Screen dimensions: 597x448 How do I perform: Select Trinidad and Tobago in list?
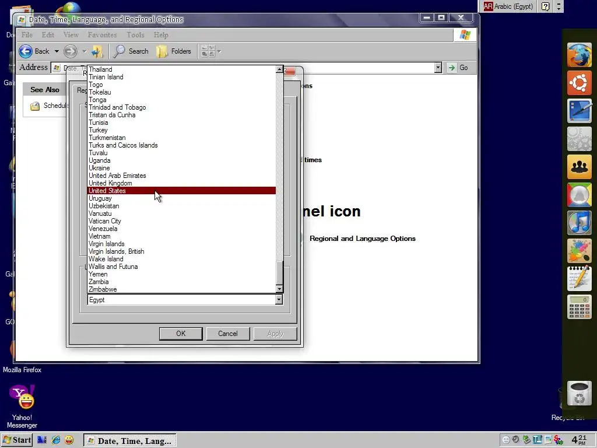click(x=181, y=107)
